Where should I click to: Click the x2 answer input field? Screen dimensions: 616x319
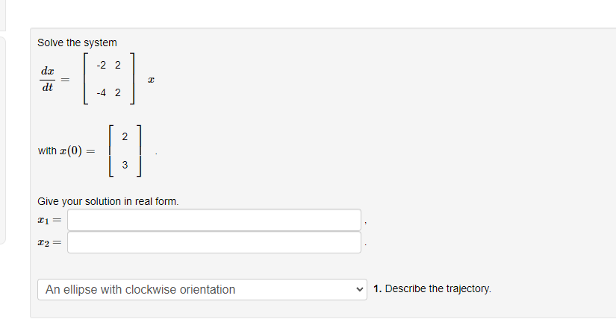(x=214, y=242)
